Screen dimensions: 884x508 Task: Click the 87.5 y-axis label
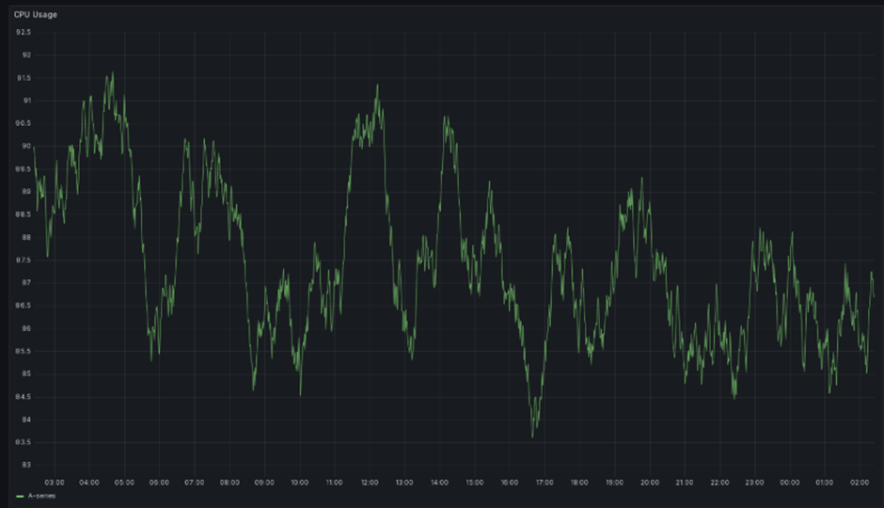24,261
